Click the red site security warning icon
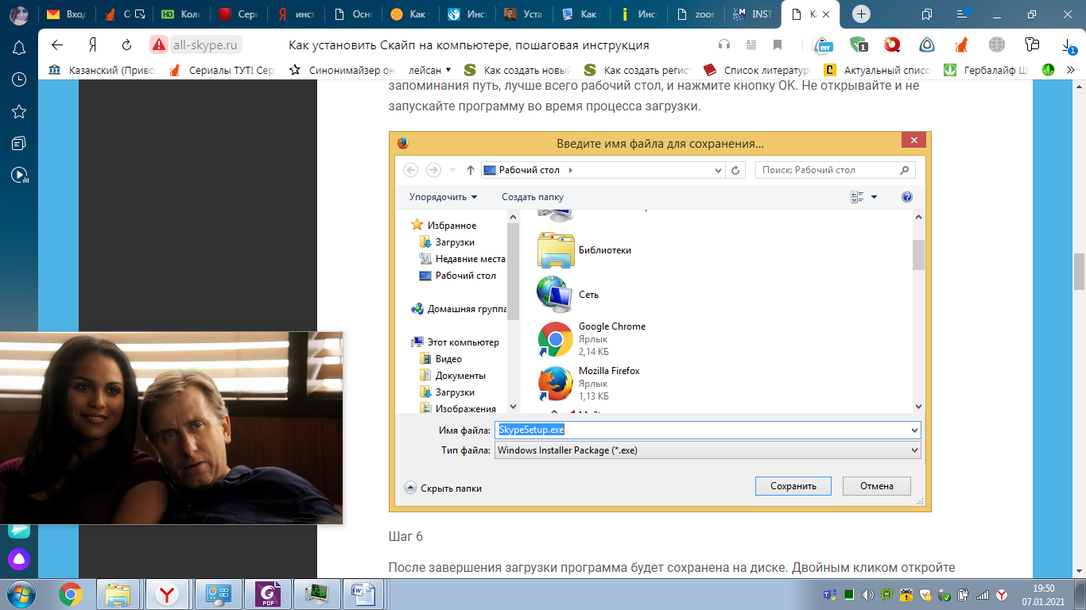Screen dimensions: 1086x610 click(158, 44)
